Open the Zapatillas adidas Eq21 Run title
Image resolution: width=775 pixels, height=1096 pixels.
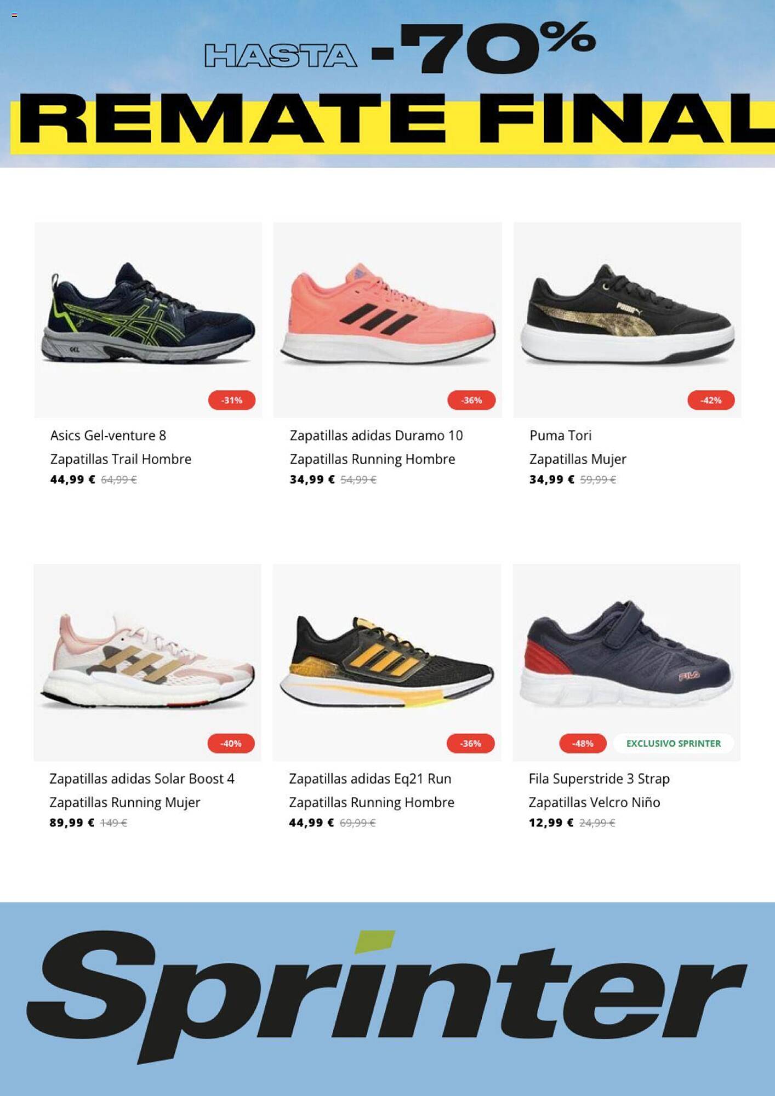coord(370,779)
